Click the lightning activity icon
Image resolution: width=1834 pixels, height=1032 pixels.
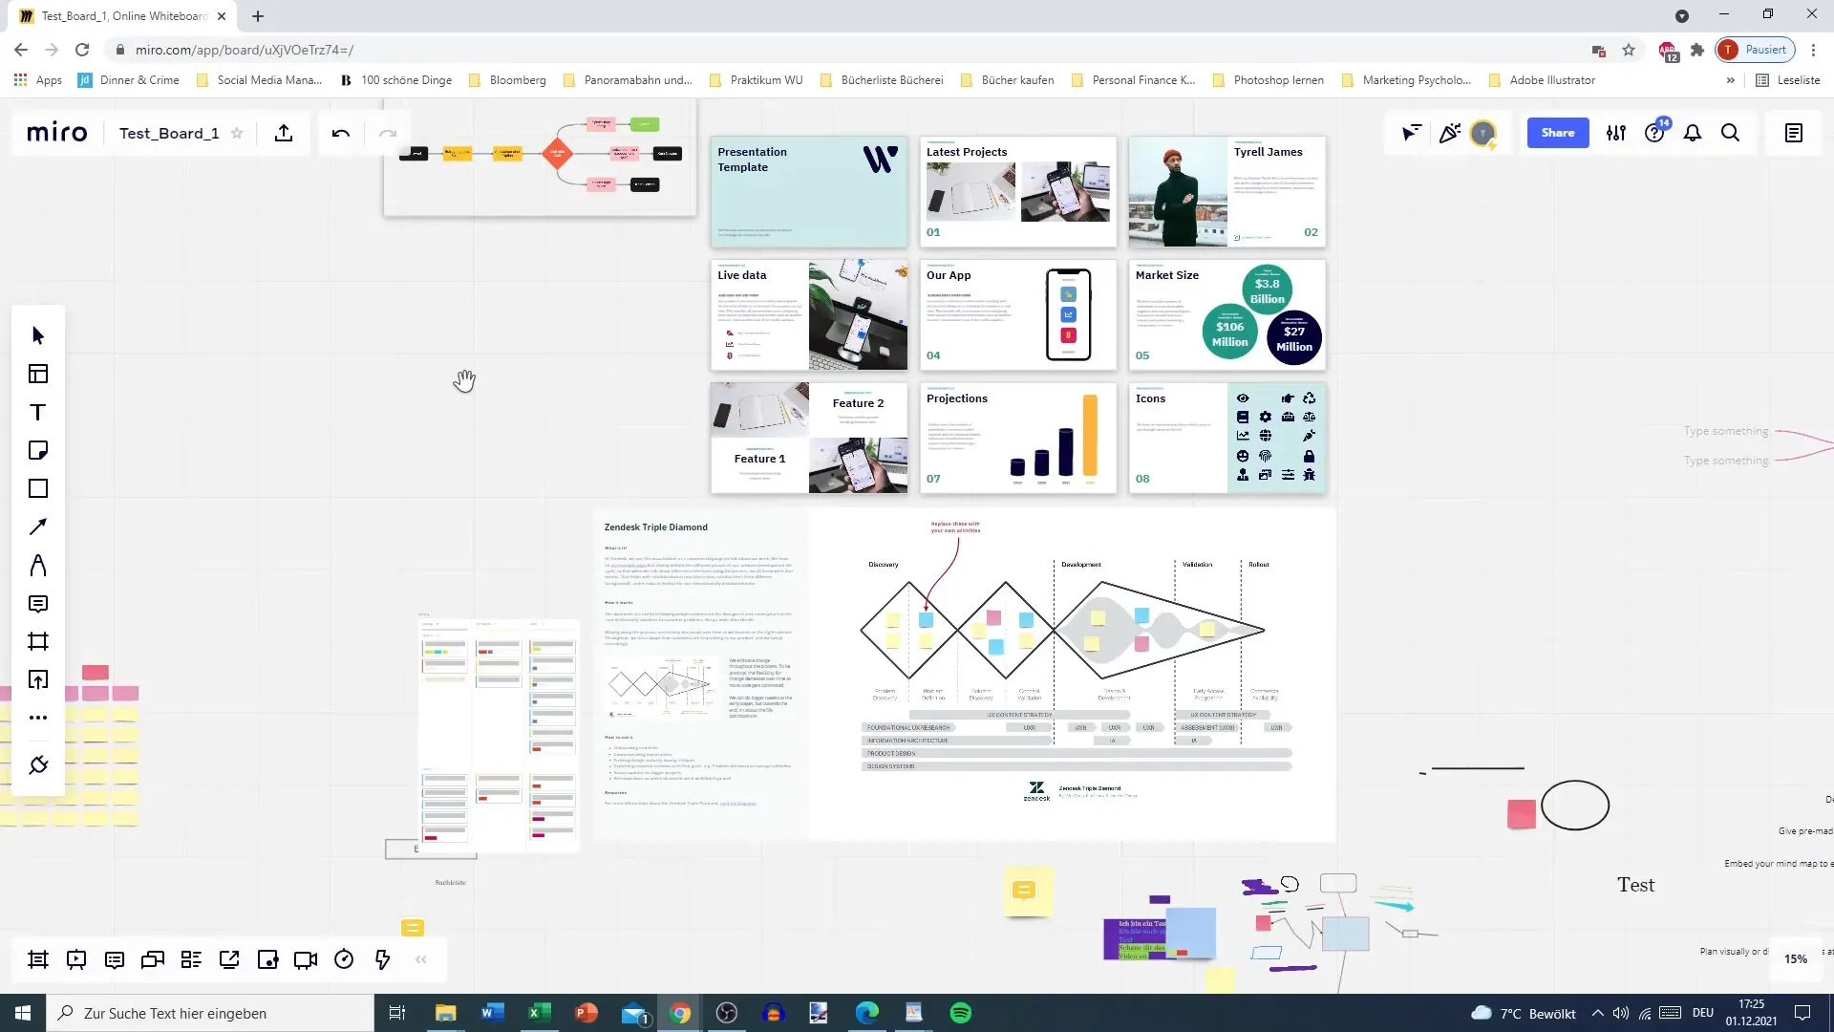tap(382, 959)
